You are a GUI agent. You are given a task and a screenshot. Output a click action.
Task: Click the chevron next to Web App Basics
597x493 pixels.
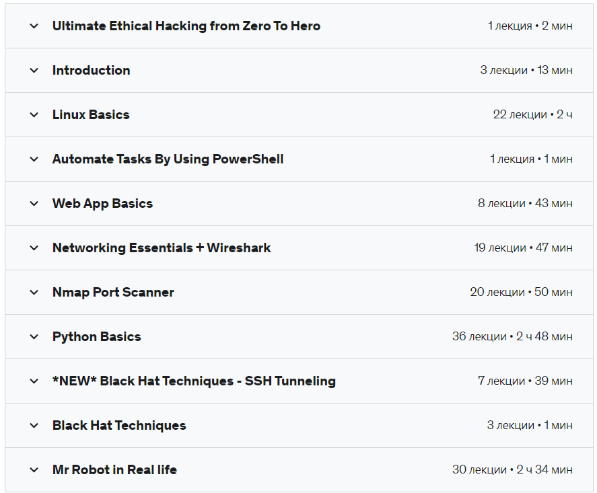click(34, 204)
